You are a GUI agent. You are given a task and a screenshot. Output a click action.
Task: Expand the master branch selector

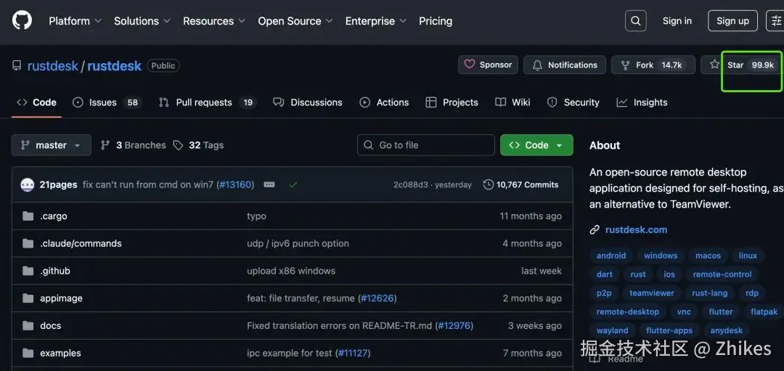click(x=51, y=145)
